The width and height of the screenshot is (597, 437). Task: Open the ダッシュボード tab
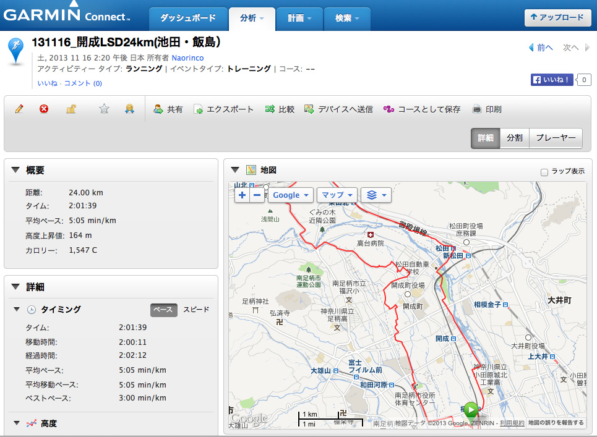coord(187,19)
